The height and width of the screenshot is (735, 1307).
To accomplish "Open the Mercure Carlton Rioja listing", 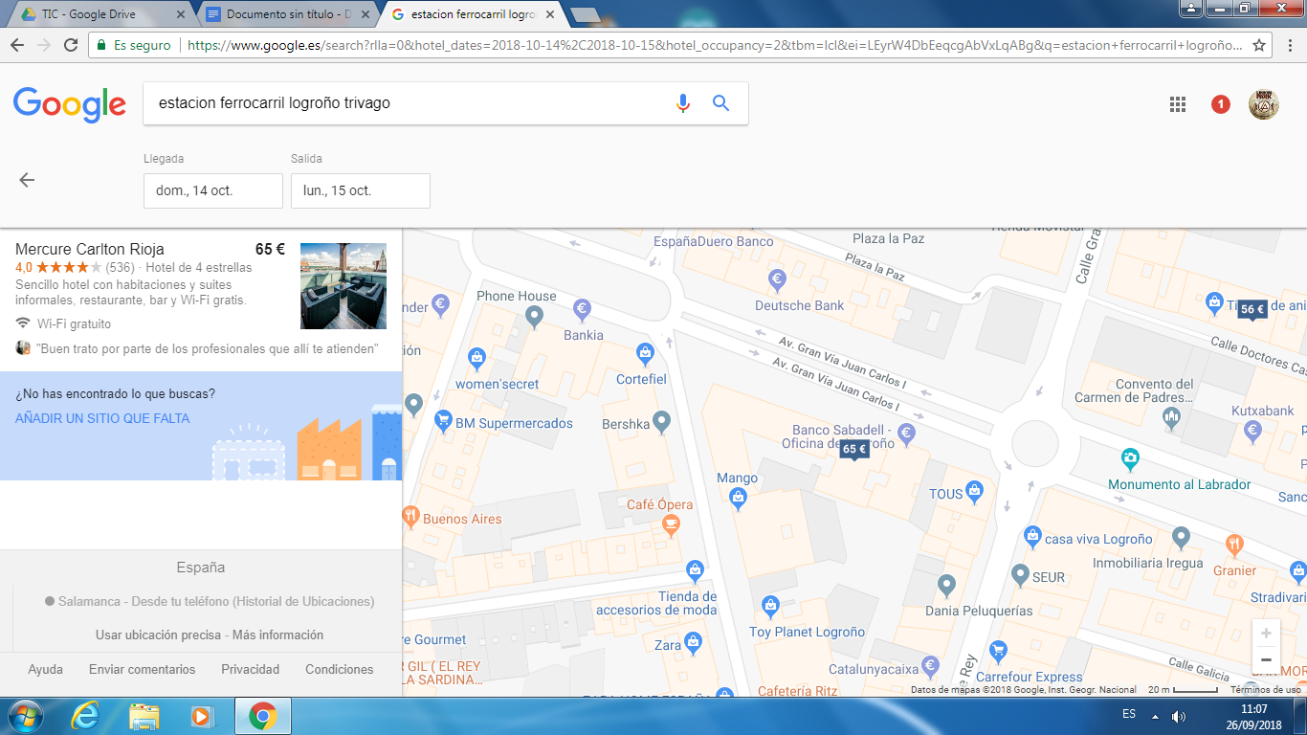I will (90, 249).
